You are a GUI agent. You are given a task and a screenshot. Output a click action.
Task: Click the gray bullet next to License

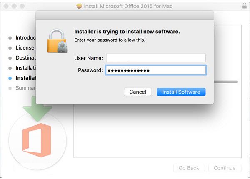[x=10, y=48]
